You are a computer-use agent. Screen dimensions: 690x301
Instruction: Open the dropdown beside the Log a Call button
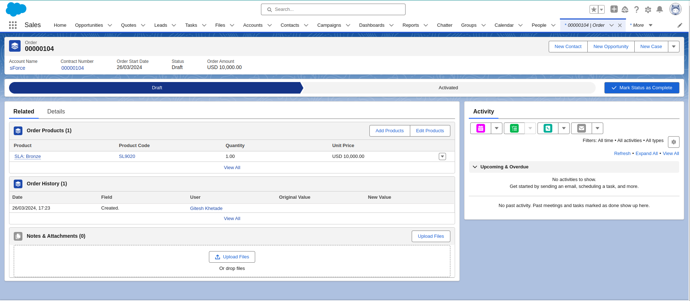tap(564, 128)
